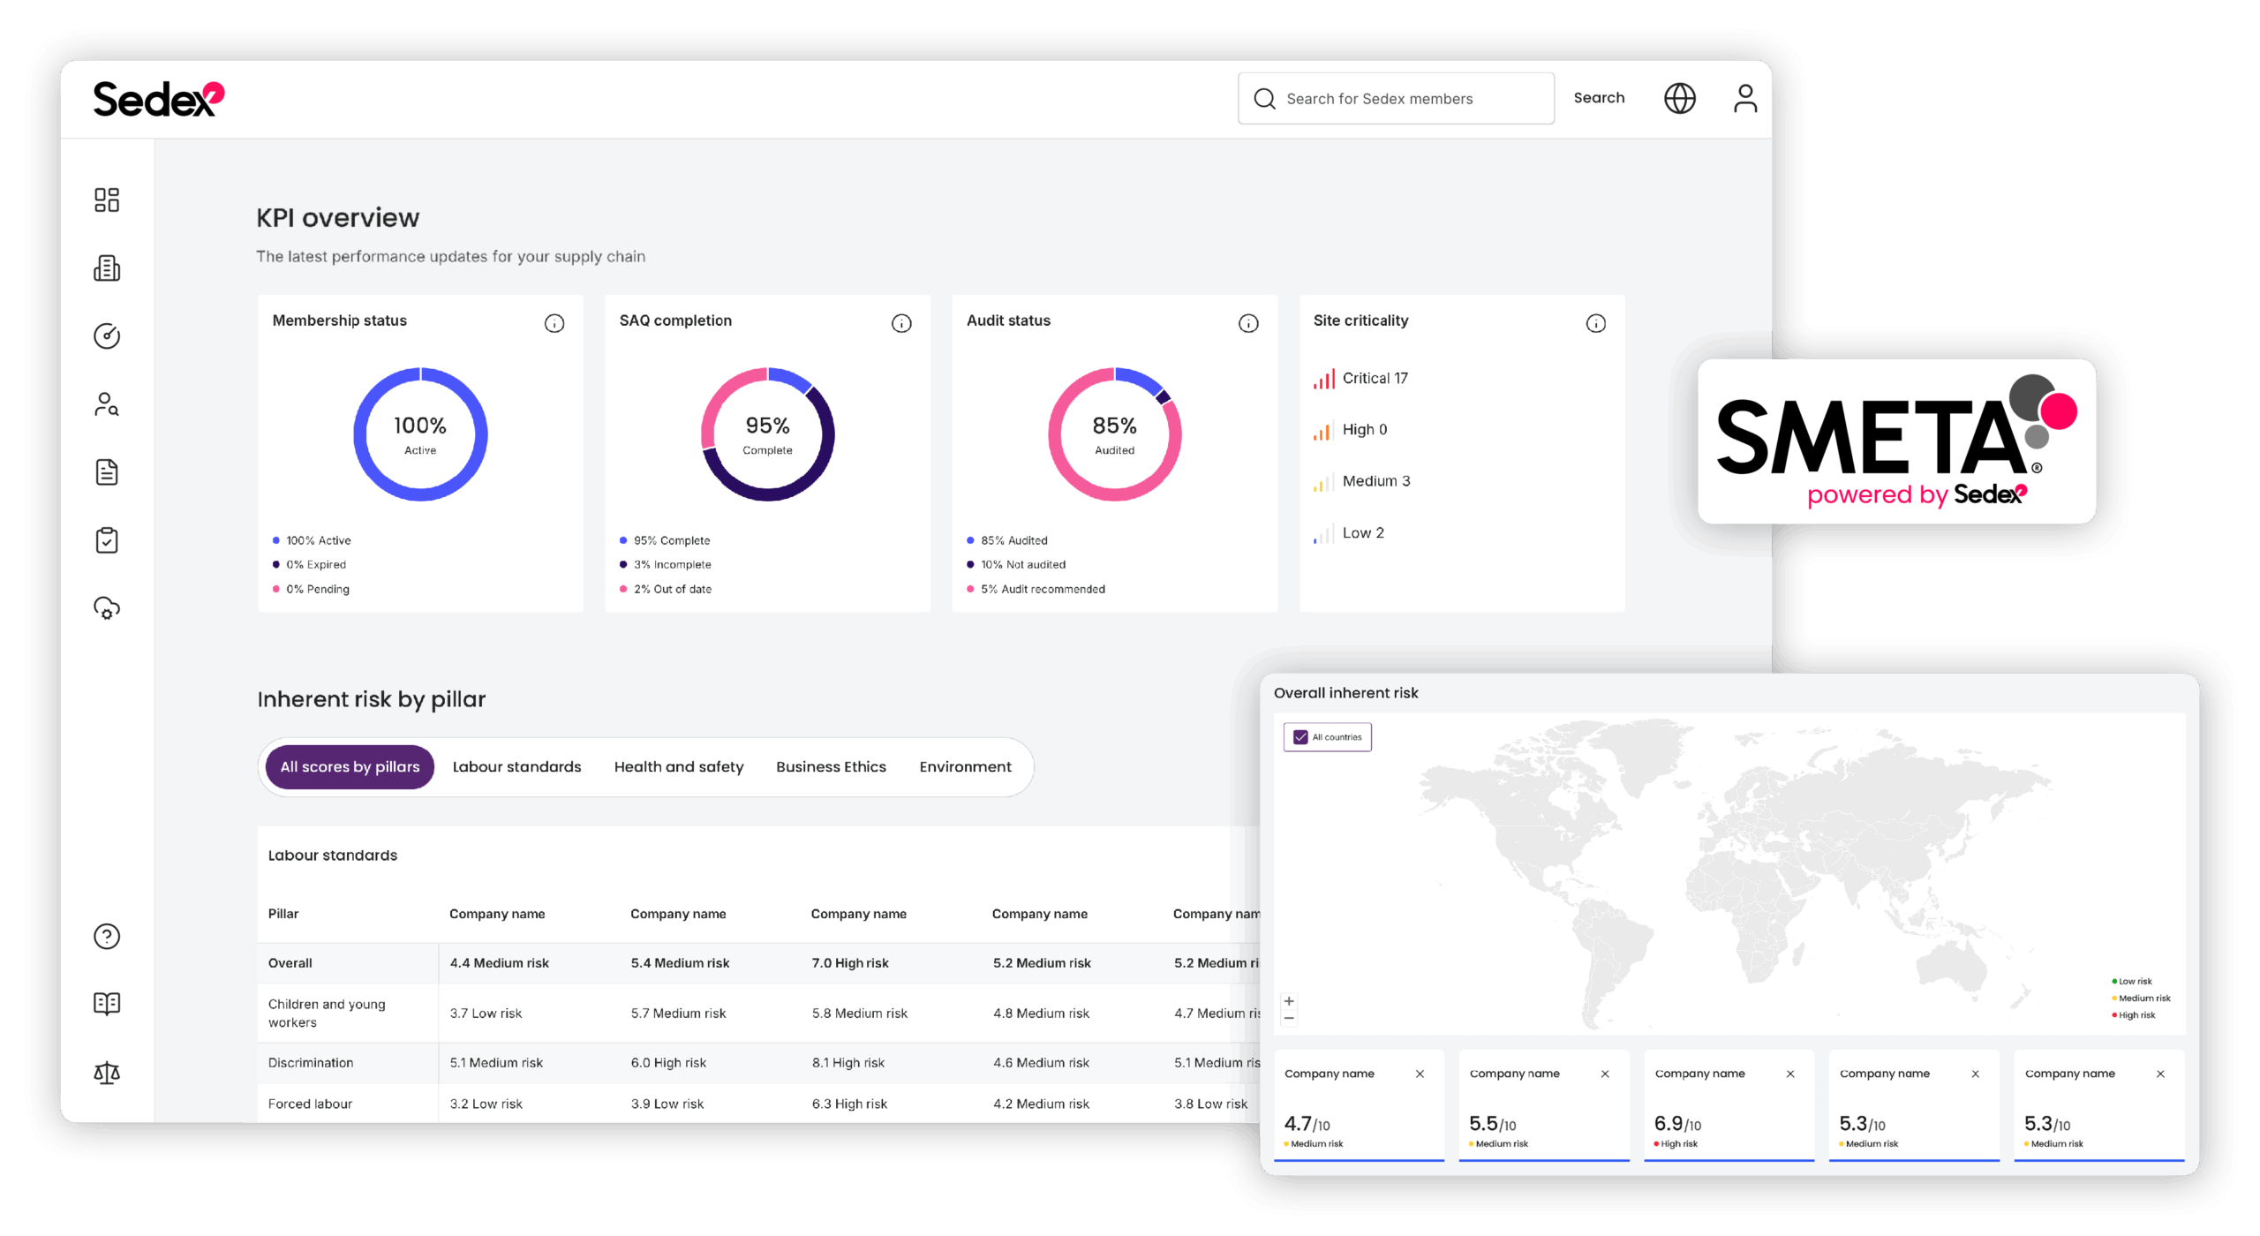Open the language globe icon

pos(1679,98)
